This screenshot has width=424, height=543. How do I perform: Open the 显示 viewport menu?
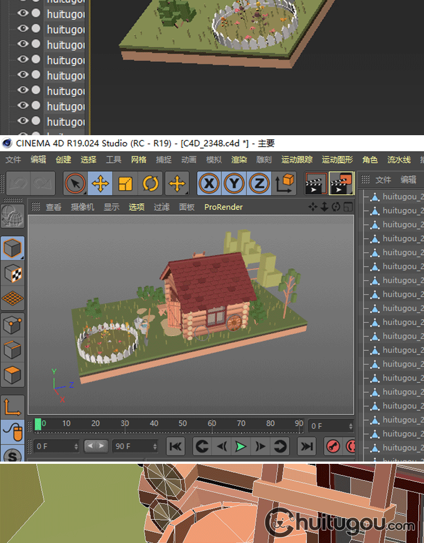coord(111,207)
